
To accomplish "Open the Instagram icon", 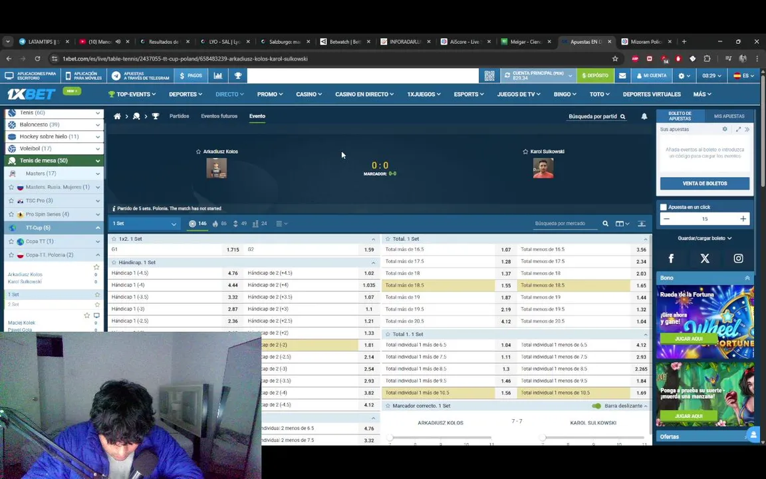I will coord(738,258).
